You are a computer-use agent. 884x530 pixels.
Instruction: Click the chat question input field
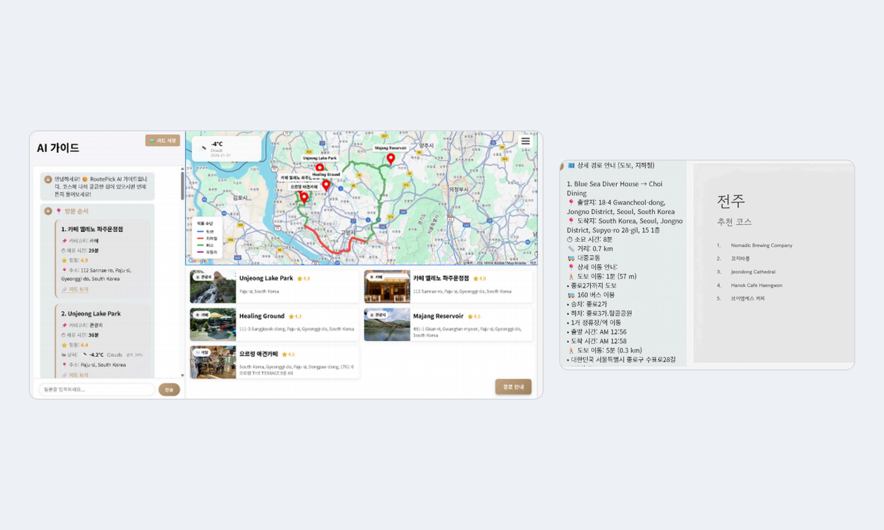tap(97, 390)
